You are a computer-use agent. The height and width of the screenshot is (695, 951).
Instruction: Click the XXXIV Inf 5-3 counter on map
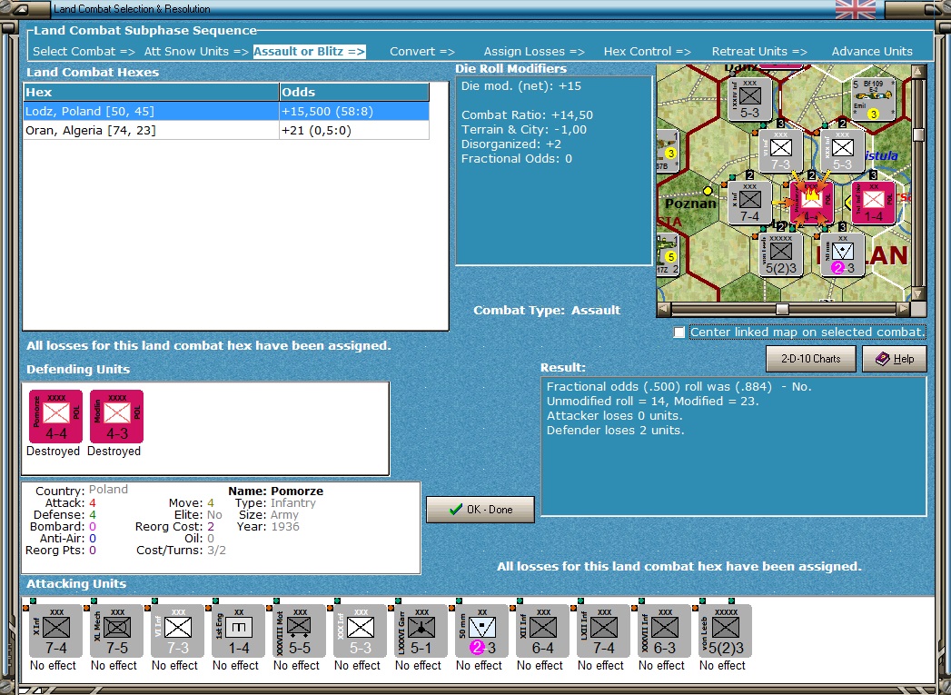[x=749, y=99]
